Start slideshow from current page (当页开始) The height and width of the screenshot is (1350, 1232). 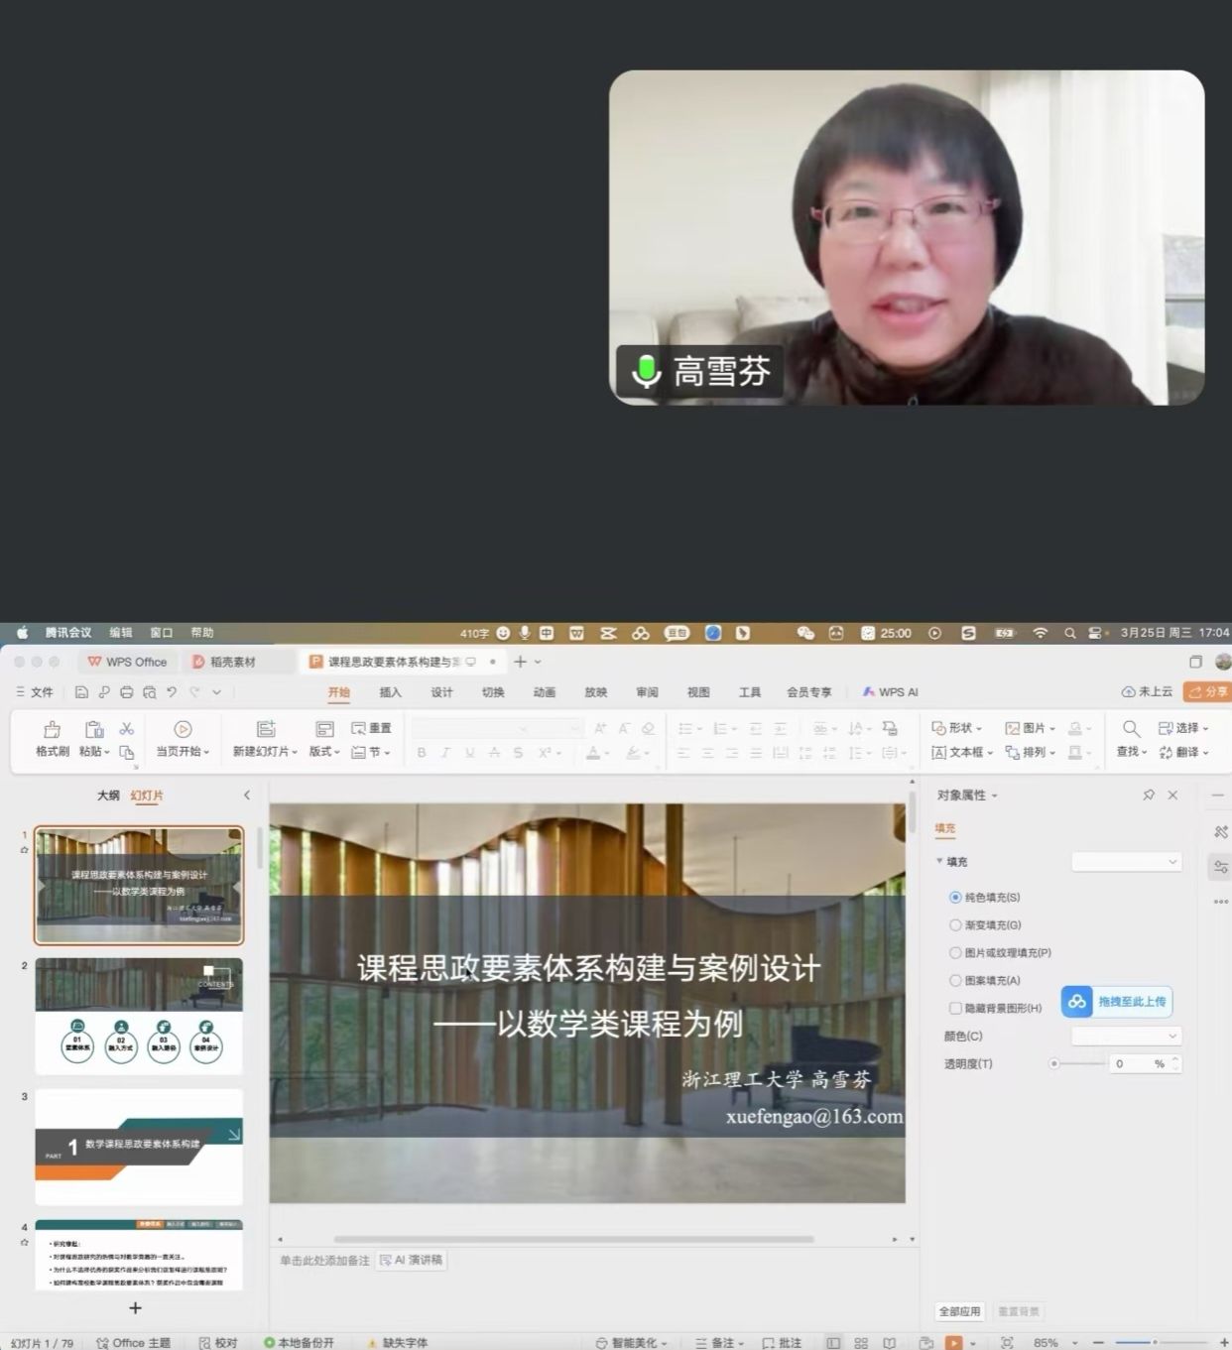(183, 730)
